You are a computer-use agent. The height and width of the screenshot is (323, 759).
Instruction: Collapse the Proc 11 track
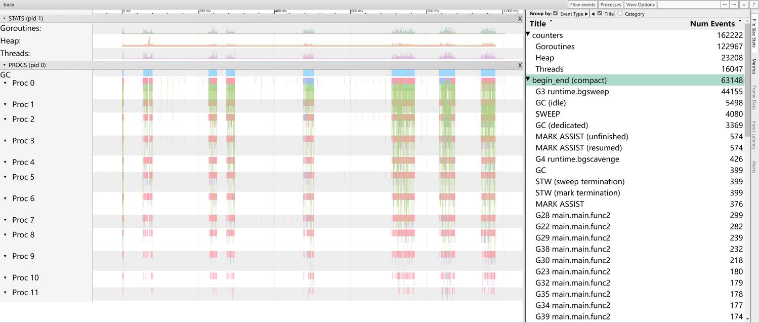pos(5,292)
